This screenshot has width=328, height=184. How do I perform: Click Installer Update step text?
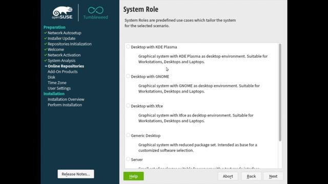[61, 38]
